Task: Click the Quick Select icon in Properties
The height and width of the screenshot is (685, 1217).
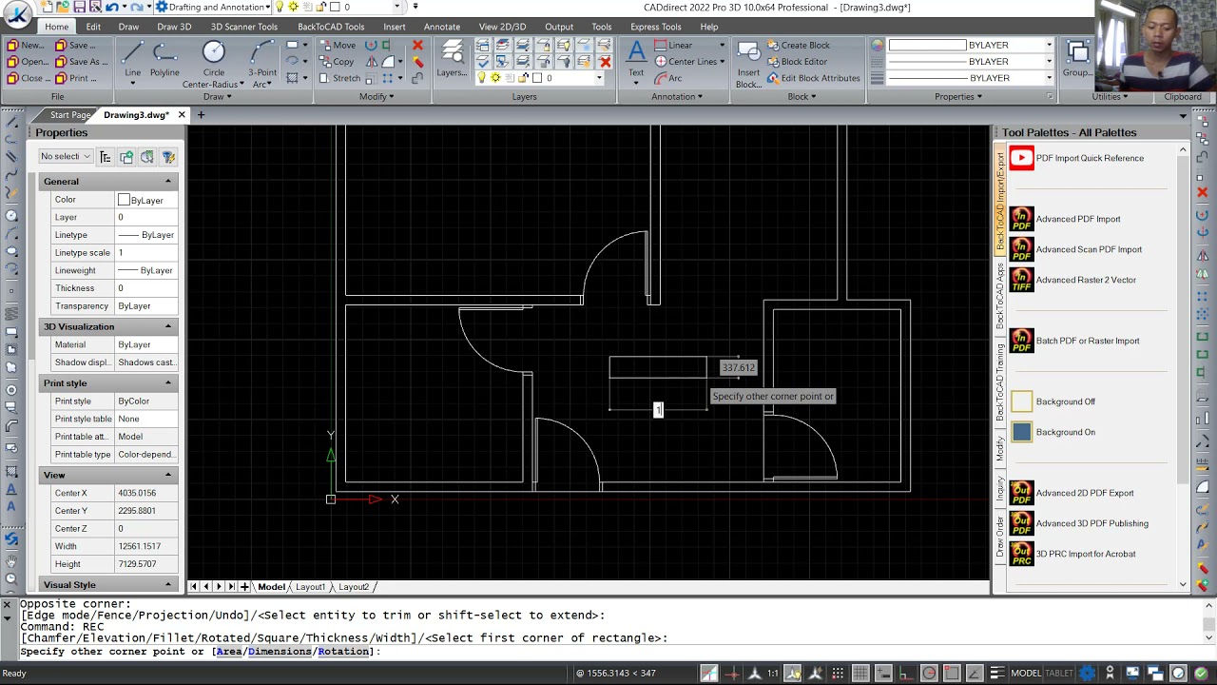Action: point(168,157)
